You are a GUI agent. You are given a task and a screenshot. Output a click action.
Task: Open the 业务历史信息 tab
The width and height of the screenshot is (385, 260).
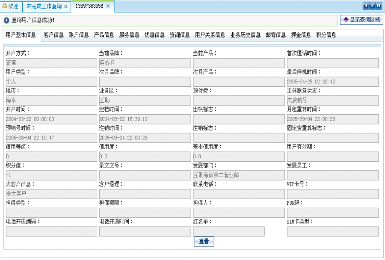coord(245,35)
